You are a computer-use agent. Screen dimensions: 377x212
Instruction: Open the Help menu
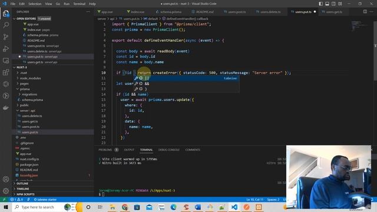[x=92, y=4]
